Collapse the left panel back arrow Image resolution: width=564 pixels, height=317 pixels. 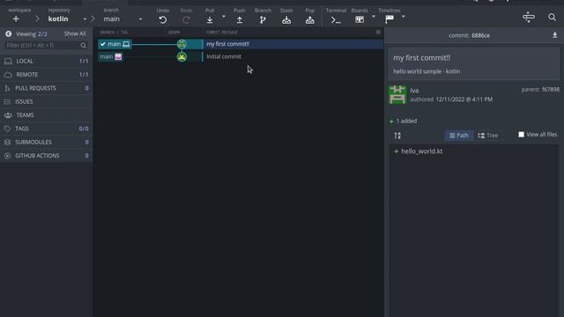tap(8, 33)
